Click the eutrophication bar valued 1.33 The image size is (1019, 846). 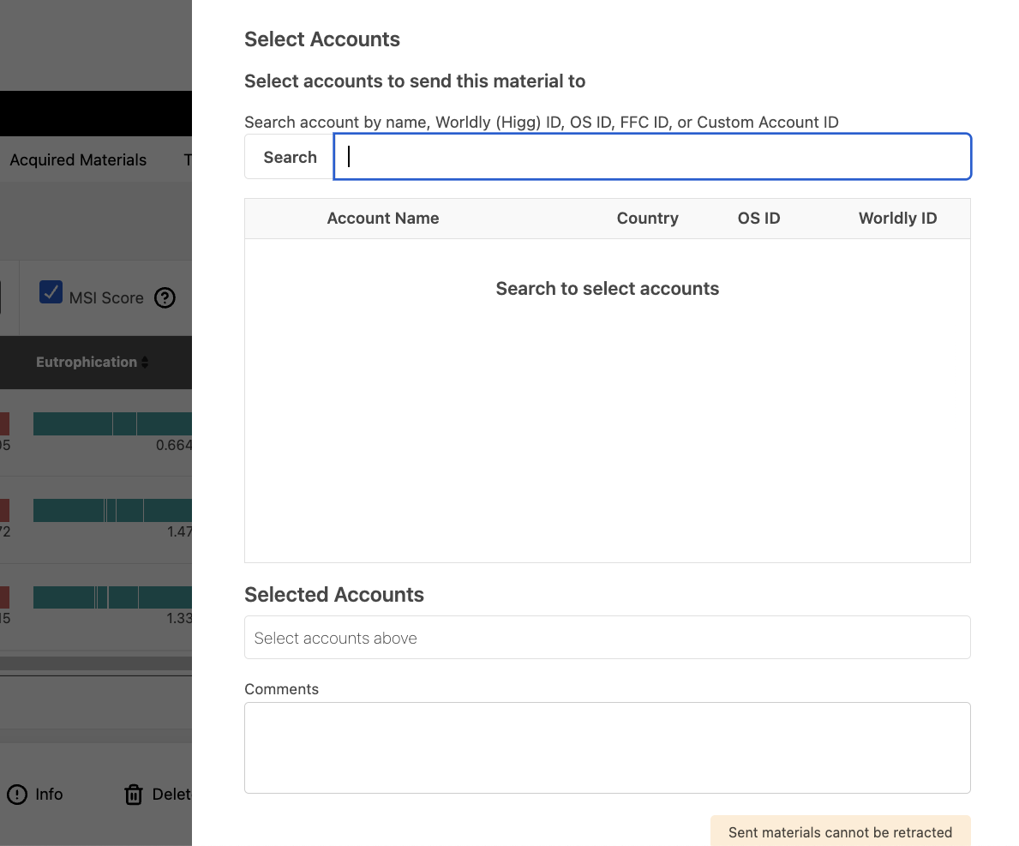click(112, 597)
